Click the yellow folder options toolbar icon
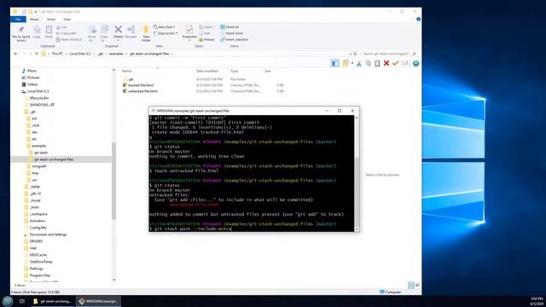 [346, 63]
